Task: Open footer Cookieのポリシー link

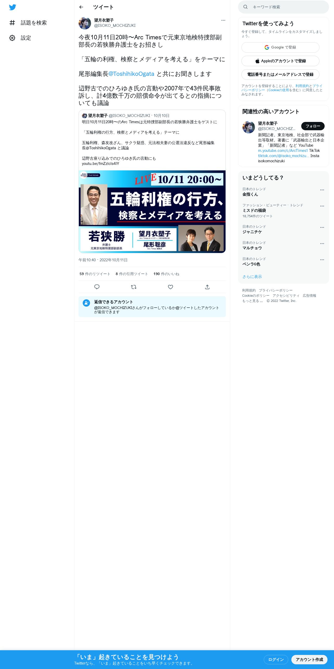Action: coord(256,296)
